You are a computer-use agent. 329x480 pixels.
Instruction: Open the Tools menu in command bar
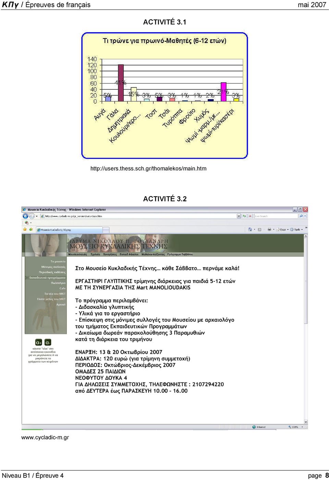pyautogui.click(x=296, y=230)
